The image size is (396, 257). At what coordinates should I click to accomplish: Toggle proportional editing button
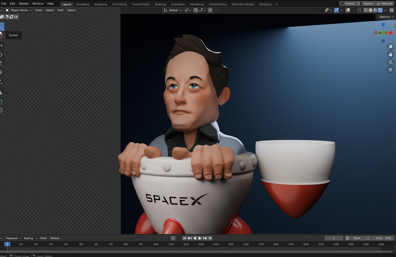(x=210, y=10)
